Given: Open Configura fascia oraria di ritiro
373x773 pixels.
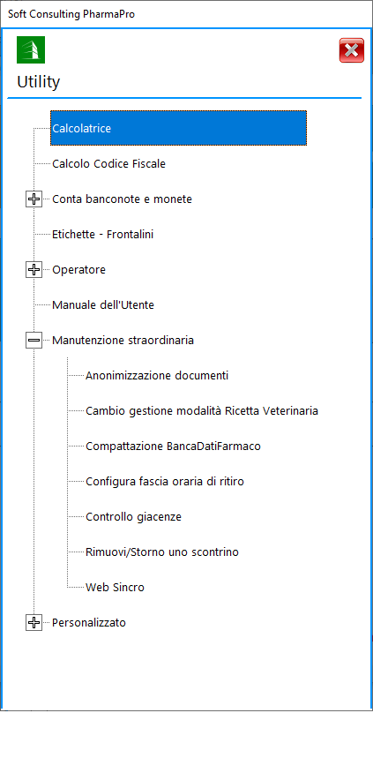Looking at the screenshot, I should [165, 482].
